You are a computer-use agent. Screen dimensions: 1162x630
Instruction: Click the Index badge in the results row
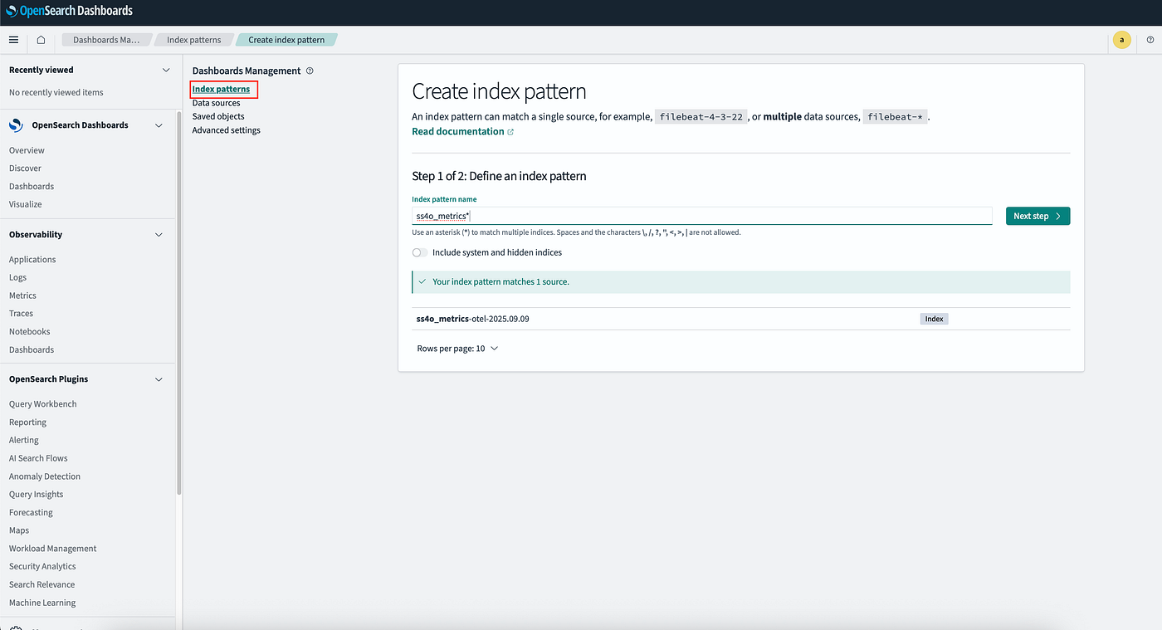pos(934,319)
